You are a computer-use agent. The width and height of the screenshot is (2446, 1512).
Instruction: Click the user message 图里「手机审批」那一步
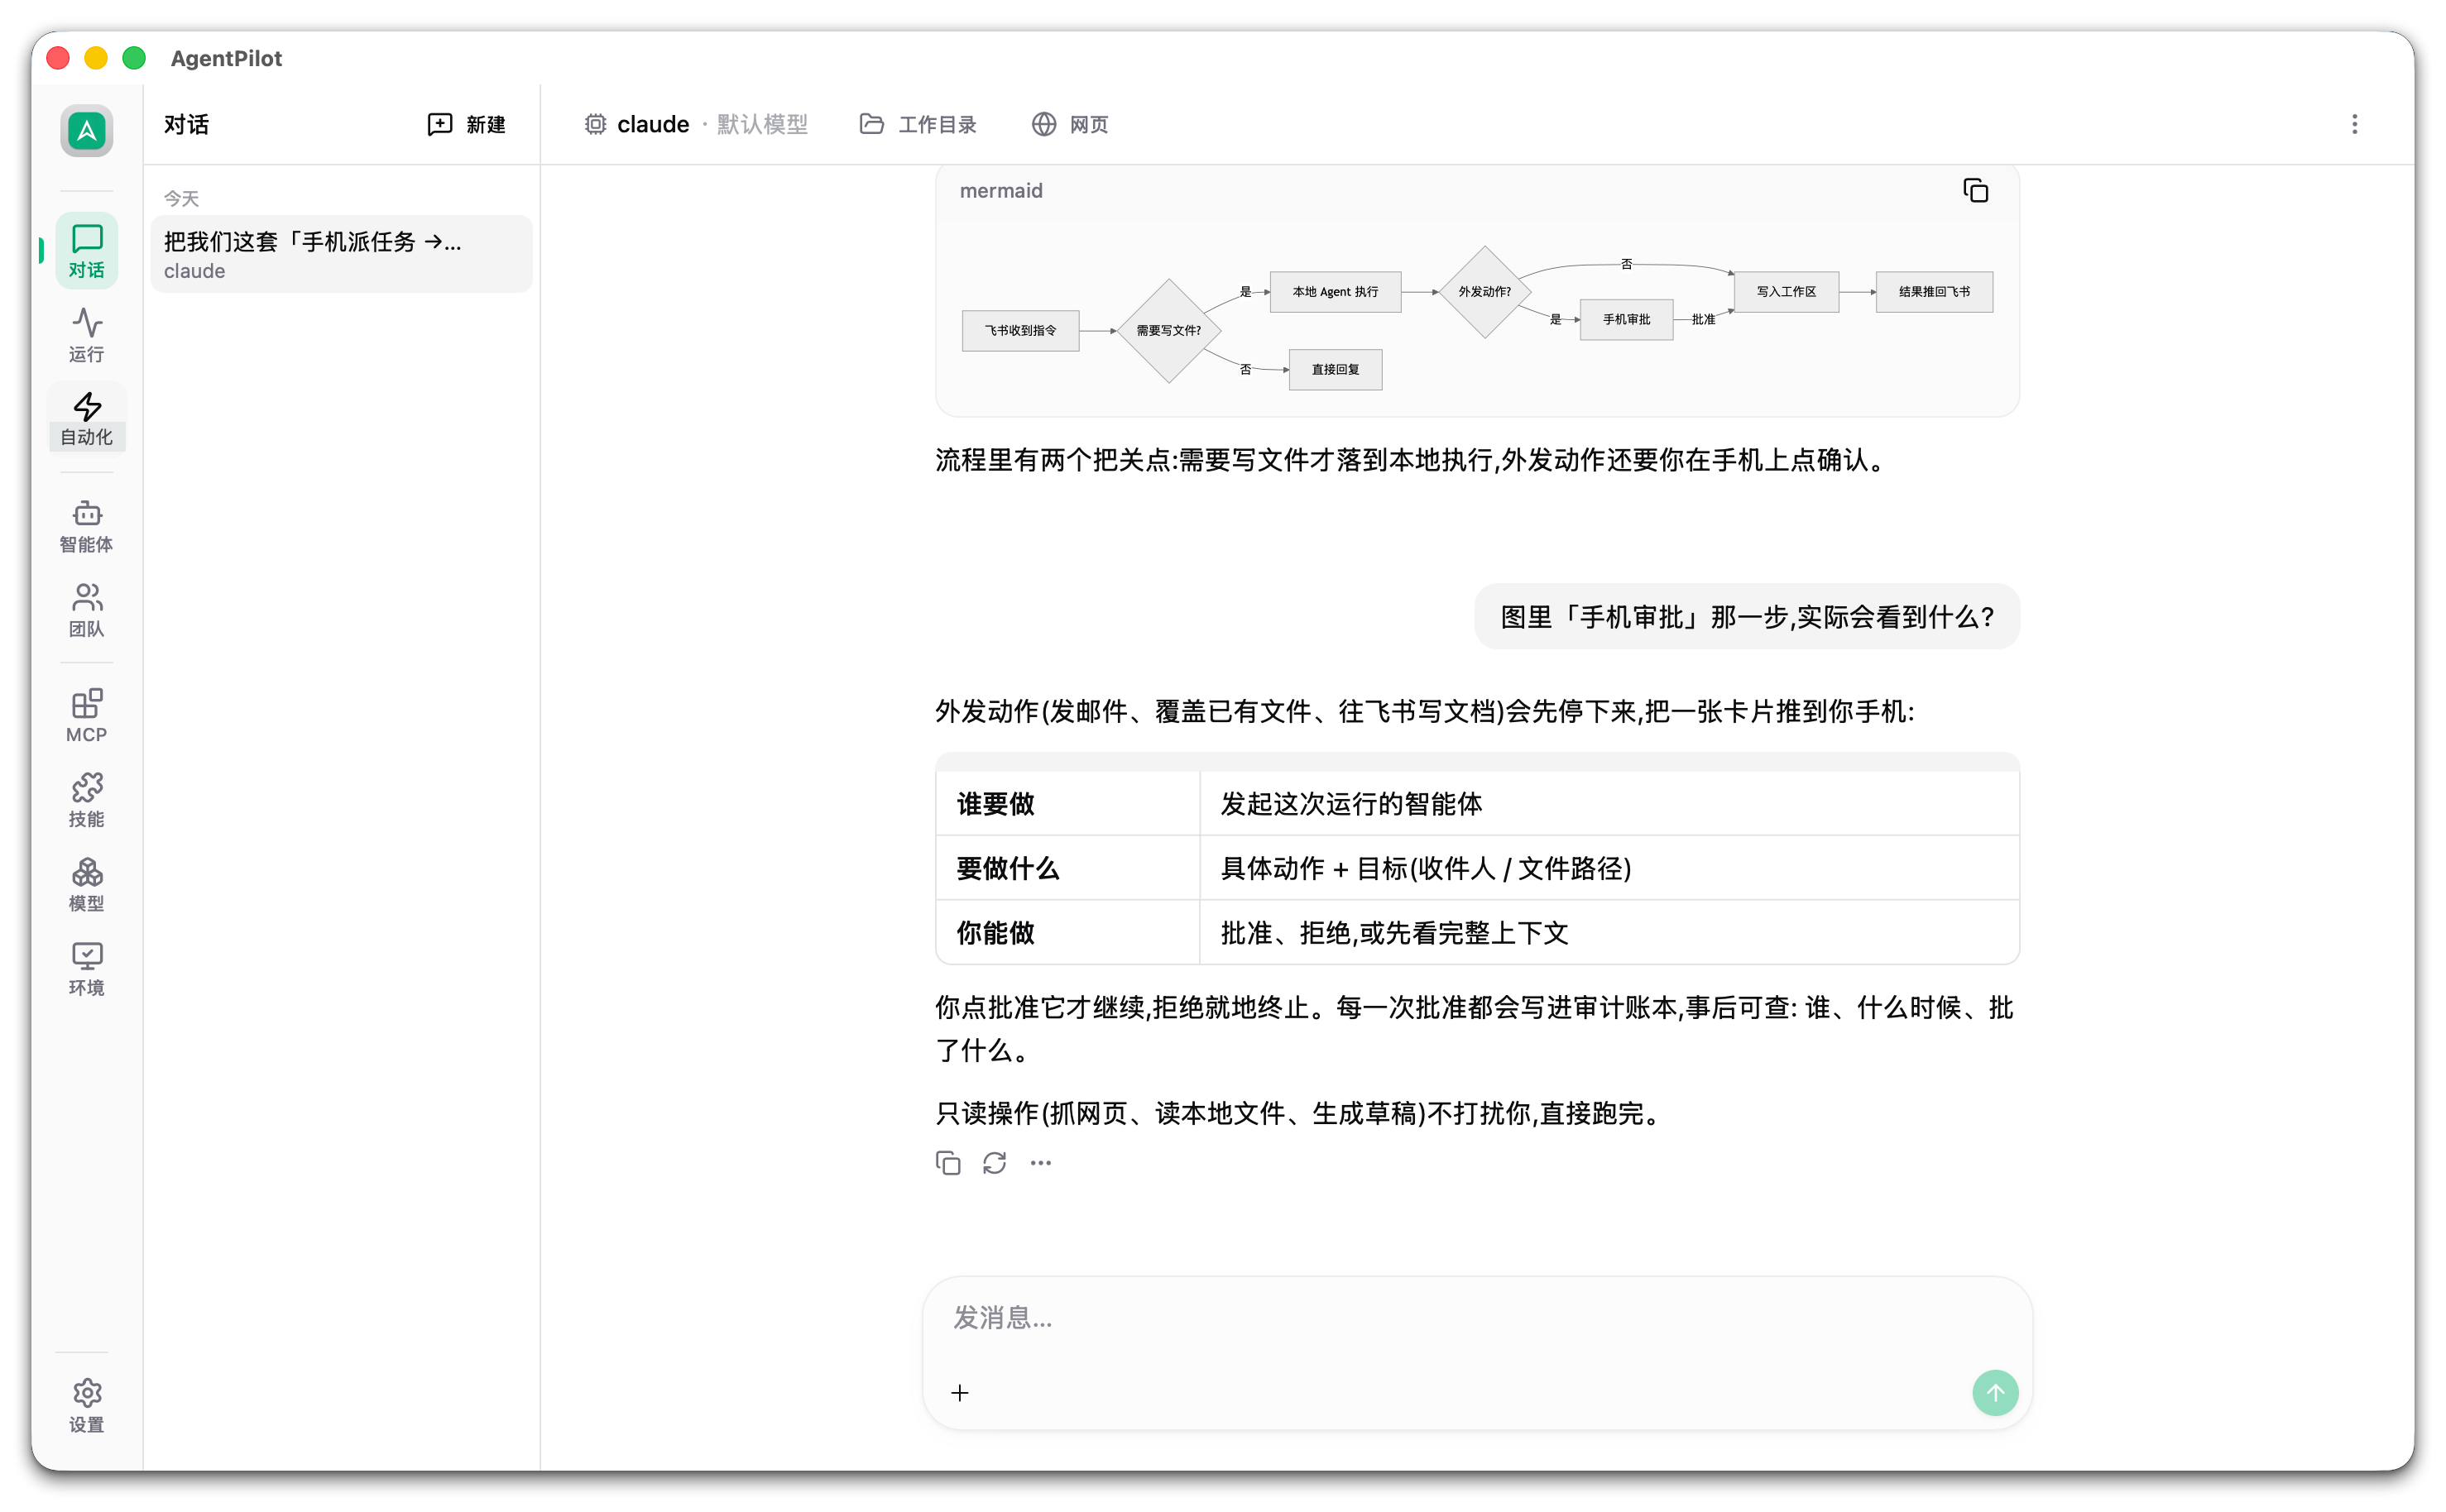1747,617
